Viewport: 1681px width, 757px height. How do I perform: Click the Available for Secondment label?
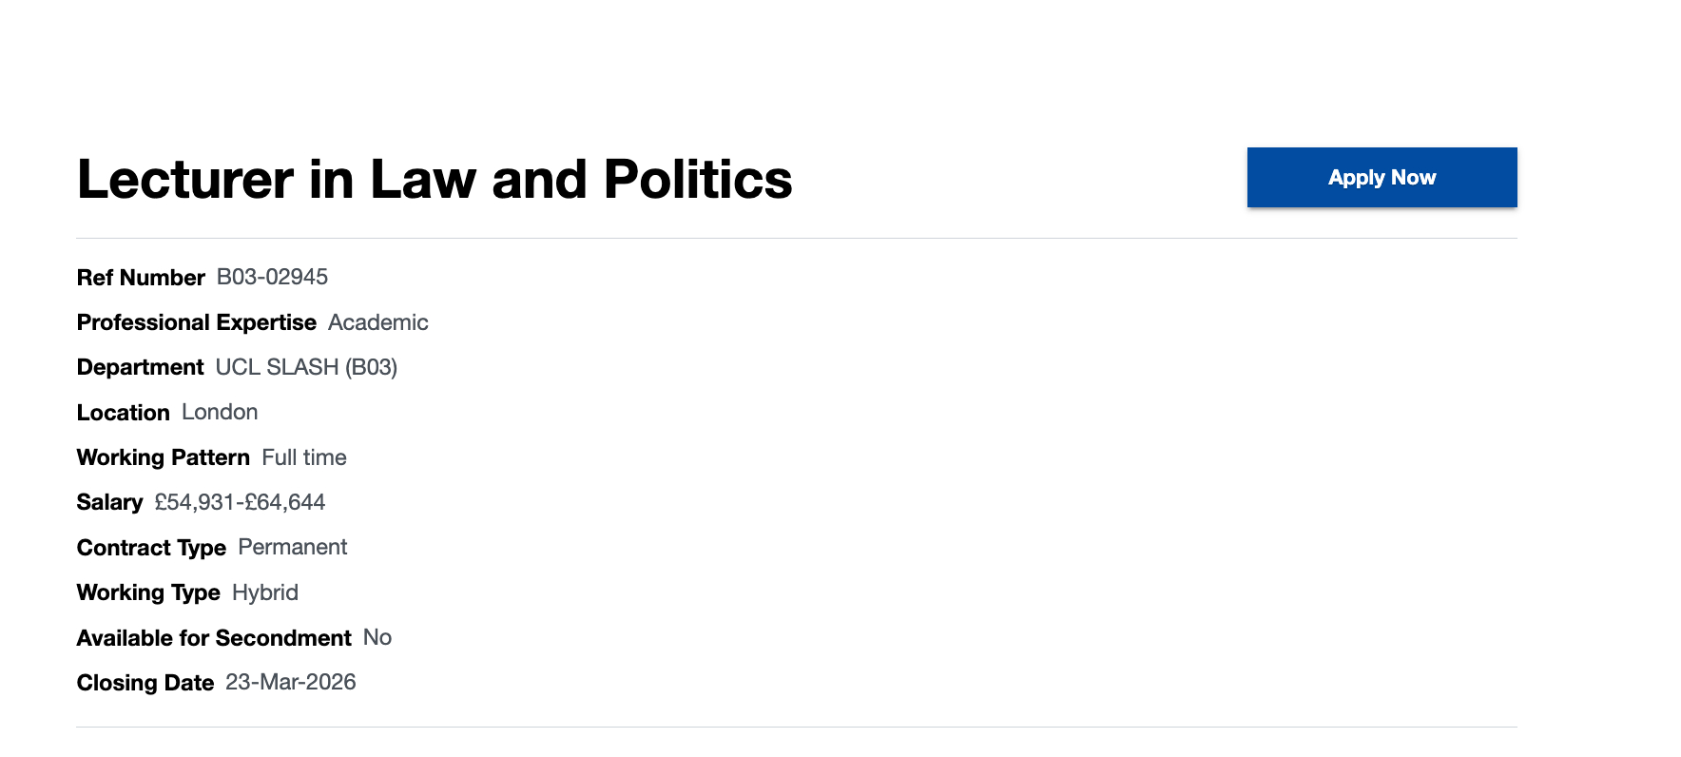(x=214, y=638)
